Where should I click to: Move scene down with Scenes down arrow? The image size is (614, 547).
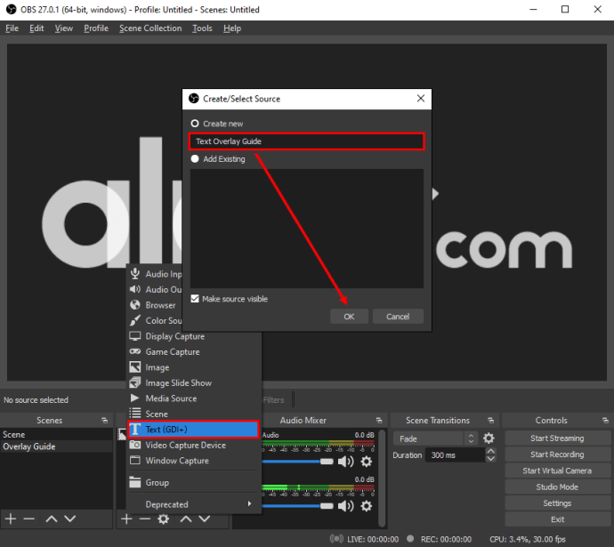pos(70,519)
